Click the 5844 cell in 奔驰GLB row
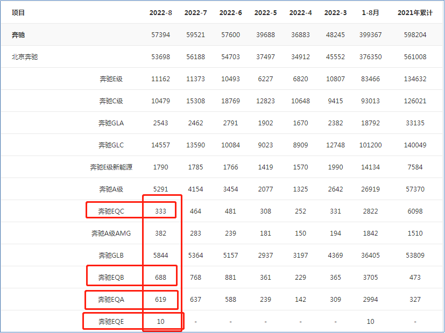Viewport: 445px width, 333px height. tap(161, 256)
